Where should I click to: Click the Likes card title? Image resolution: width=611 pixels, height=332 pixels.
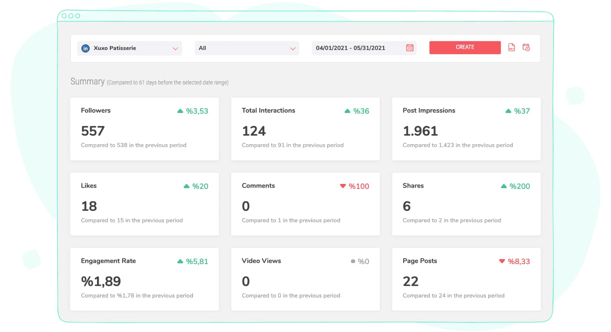(x=89, y=185)
